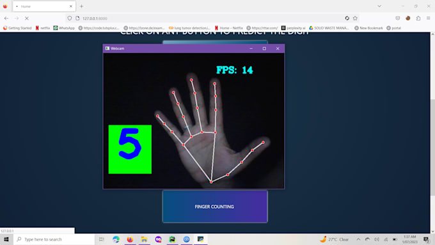Select the Home browser tab
The width and height of the screenshot is (435, 245).
pos(44,6)
